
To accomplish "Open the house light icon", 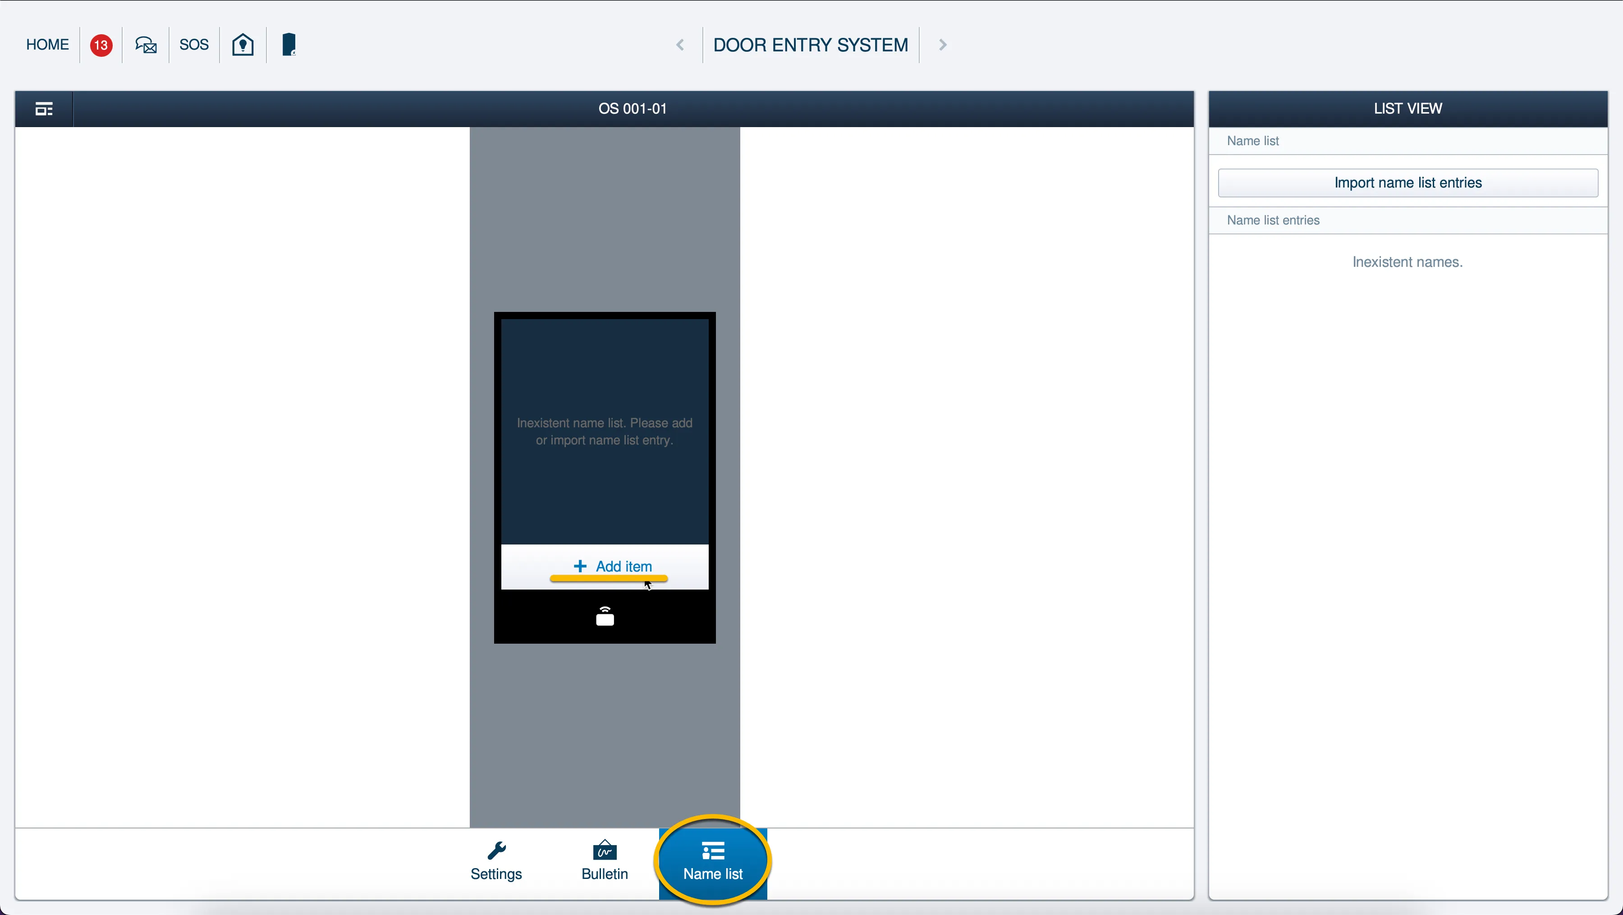I will coord(243,45).
